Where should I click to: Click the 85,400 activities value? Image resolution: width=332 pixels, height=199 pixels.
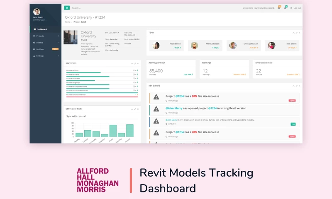[156, 71]
